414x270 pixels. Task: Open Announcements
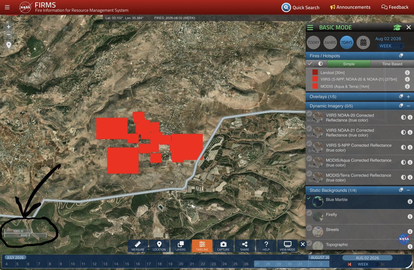(350, 7)
